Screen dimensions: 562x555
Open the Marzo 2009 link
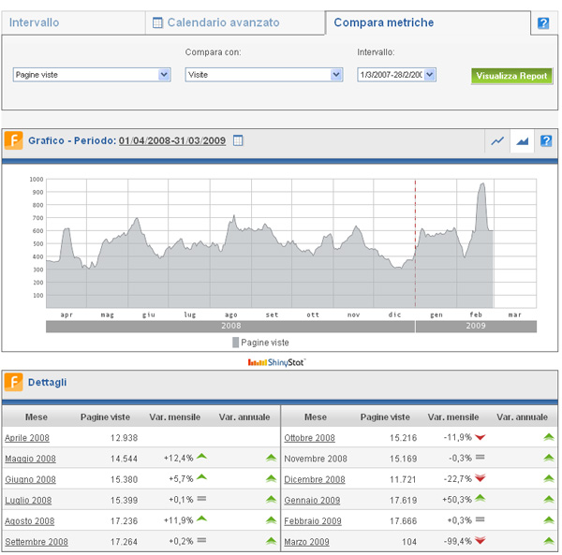pos(307,542)
